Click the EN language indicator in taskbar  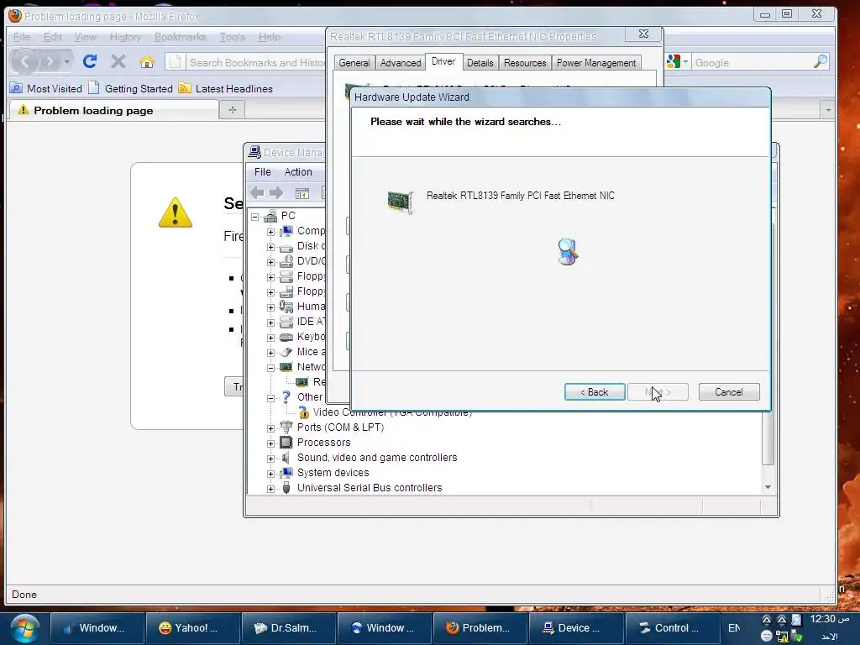(734, 628)
